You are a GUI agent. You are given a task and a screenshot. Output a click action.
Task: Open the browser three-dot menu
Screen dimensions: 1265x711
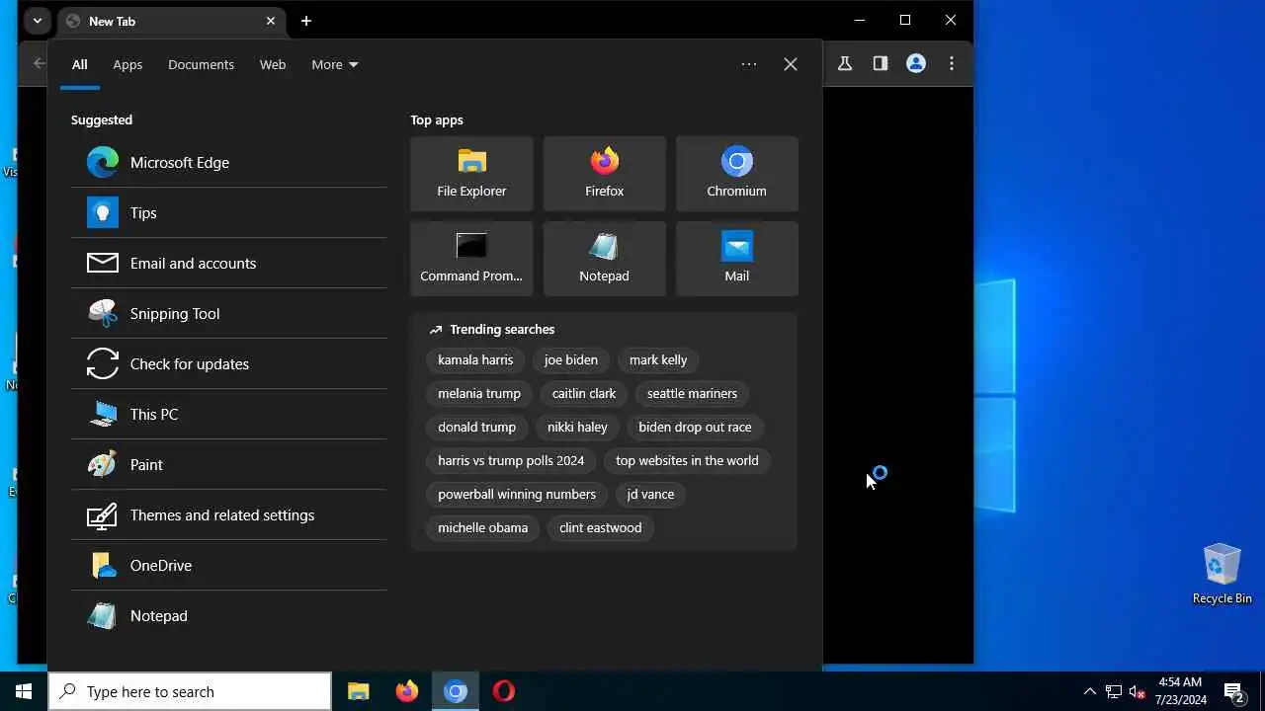click(x=952, y=63)
